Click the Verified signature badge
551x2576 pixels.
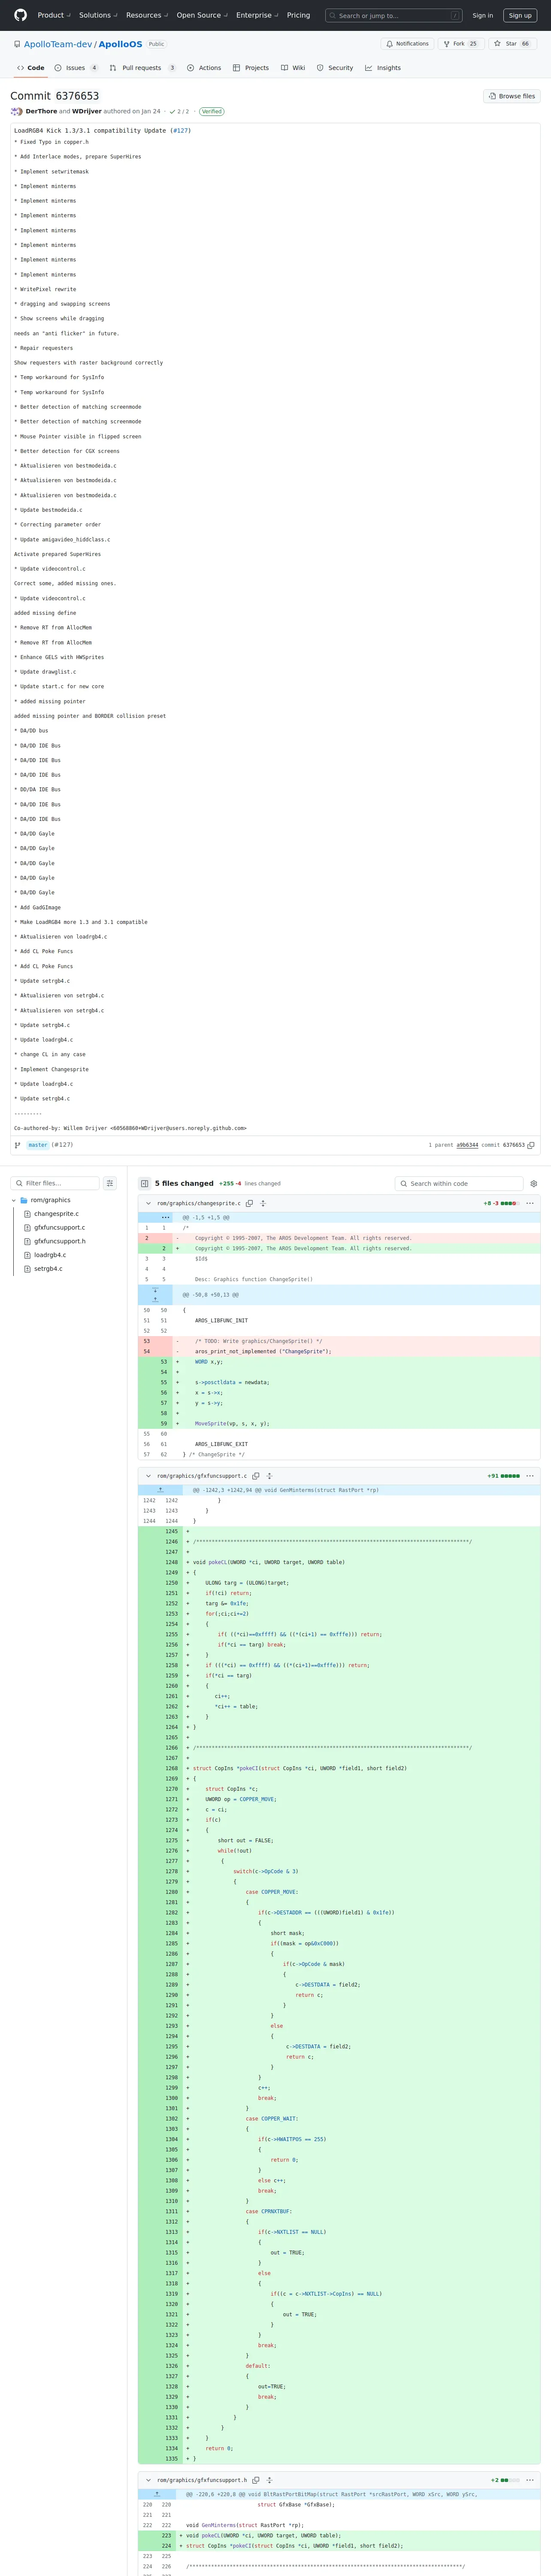(x=211, y=112)
